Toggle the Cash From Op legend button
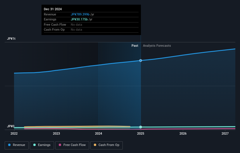Viewport: 240px width, 153px height. (x=106, y=145)
